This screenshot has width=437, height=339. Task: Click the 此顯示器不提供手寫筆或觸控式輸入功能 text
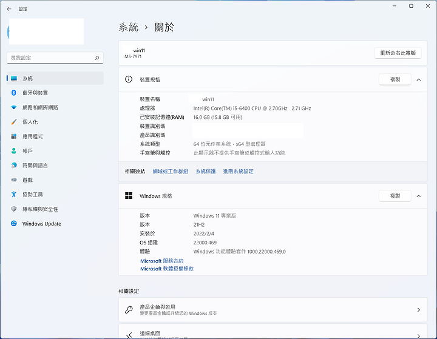239,153
